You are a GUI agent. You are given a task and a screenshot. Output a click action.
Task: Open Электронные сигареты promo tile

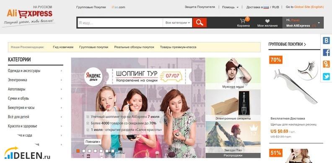233,105
